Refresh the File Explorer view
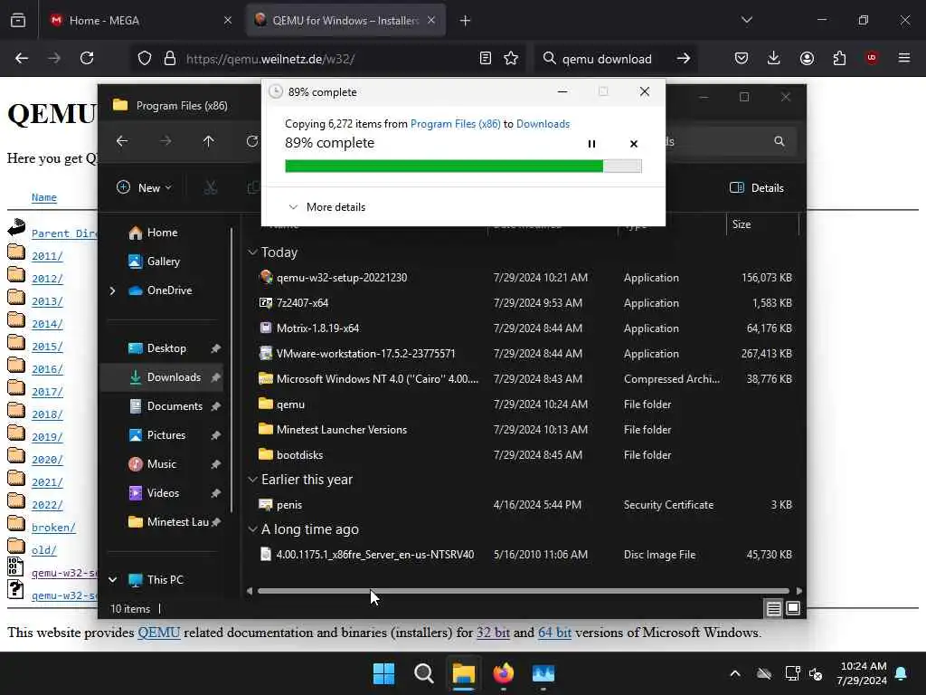Screen dimensions: 926x695 click(x=252, y=141)
